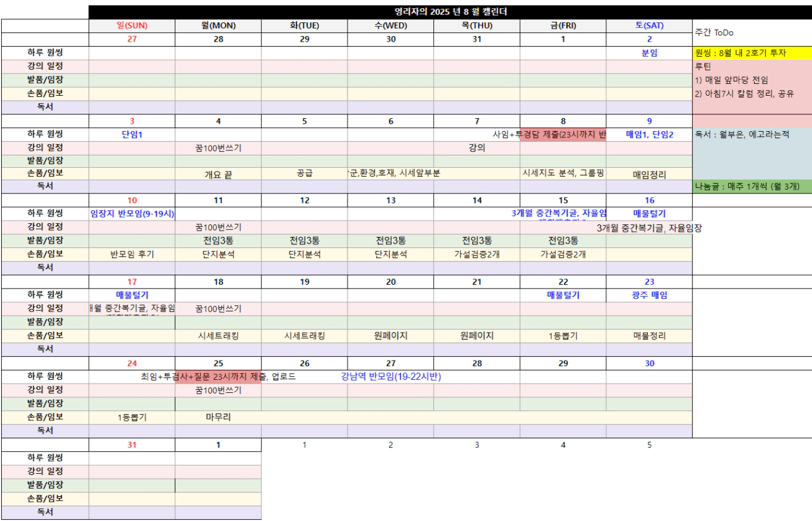Click the 금(FRI) column header

pos(563,25)
